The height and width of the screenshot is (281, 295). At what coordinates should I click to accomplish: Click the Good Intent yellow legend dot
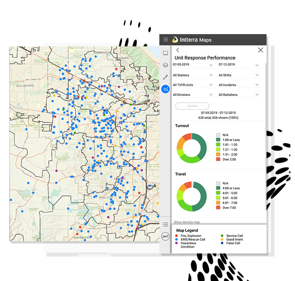(222, 239)
